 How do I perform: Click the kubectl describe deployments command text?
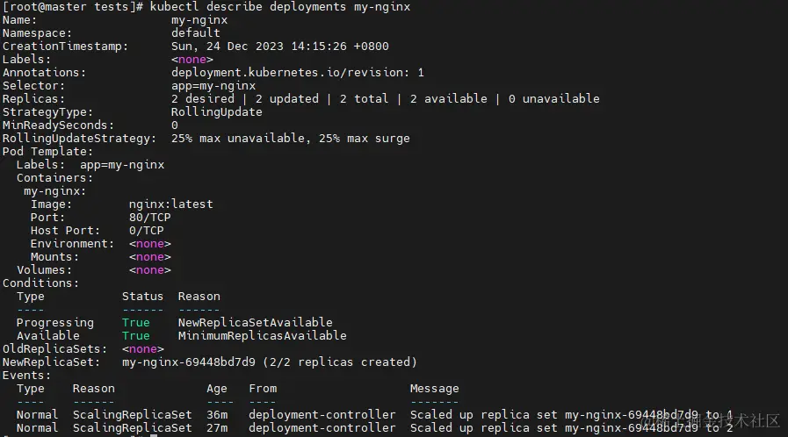coord(280,7)
